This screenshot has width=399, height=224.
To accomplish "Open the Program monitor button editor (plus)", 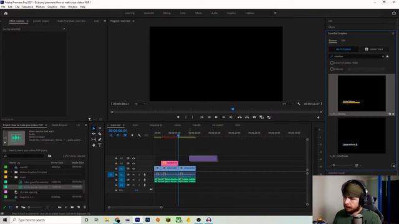I will 318,118.
